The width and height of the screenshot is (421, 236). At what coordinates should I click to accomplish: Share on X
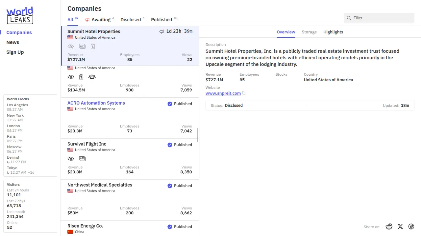click(400, 226)
